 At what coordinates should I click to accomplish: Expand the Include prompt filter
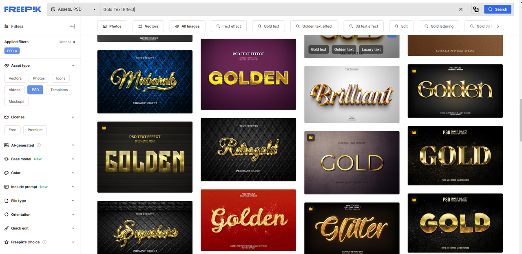(73, 187)
